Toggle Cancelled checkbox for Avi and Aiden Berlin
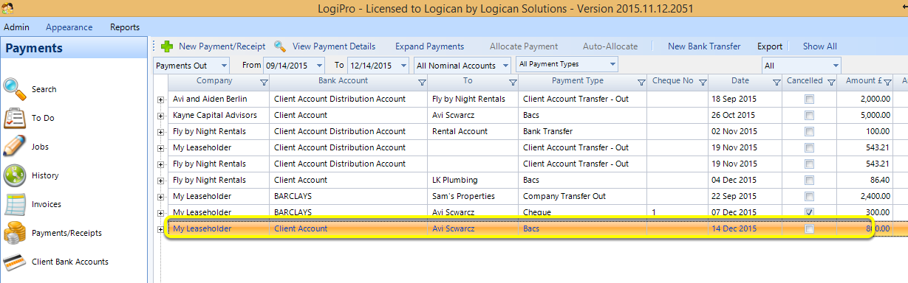 click(809, 99)
